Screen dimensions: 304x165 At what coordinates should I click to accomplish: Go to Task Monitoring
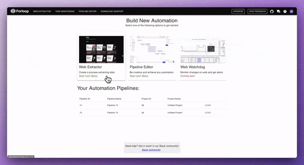click(65, 11)
